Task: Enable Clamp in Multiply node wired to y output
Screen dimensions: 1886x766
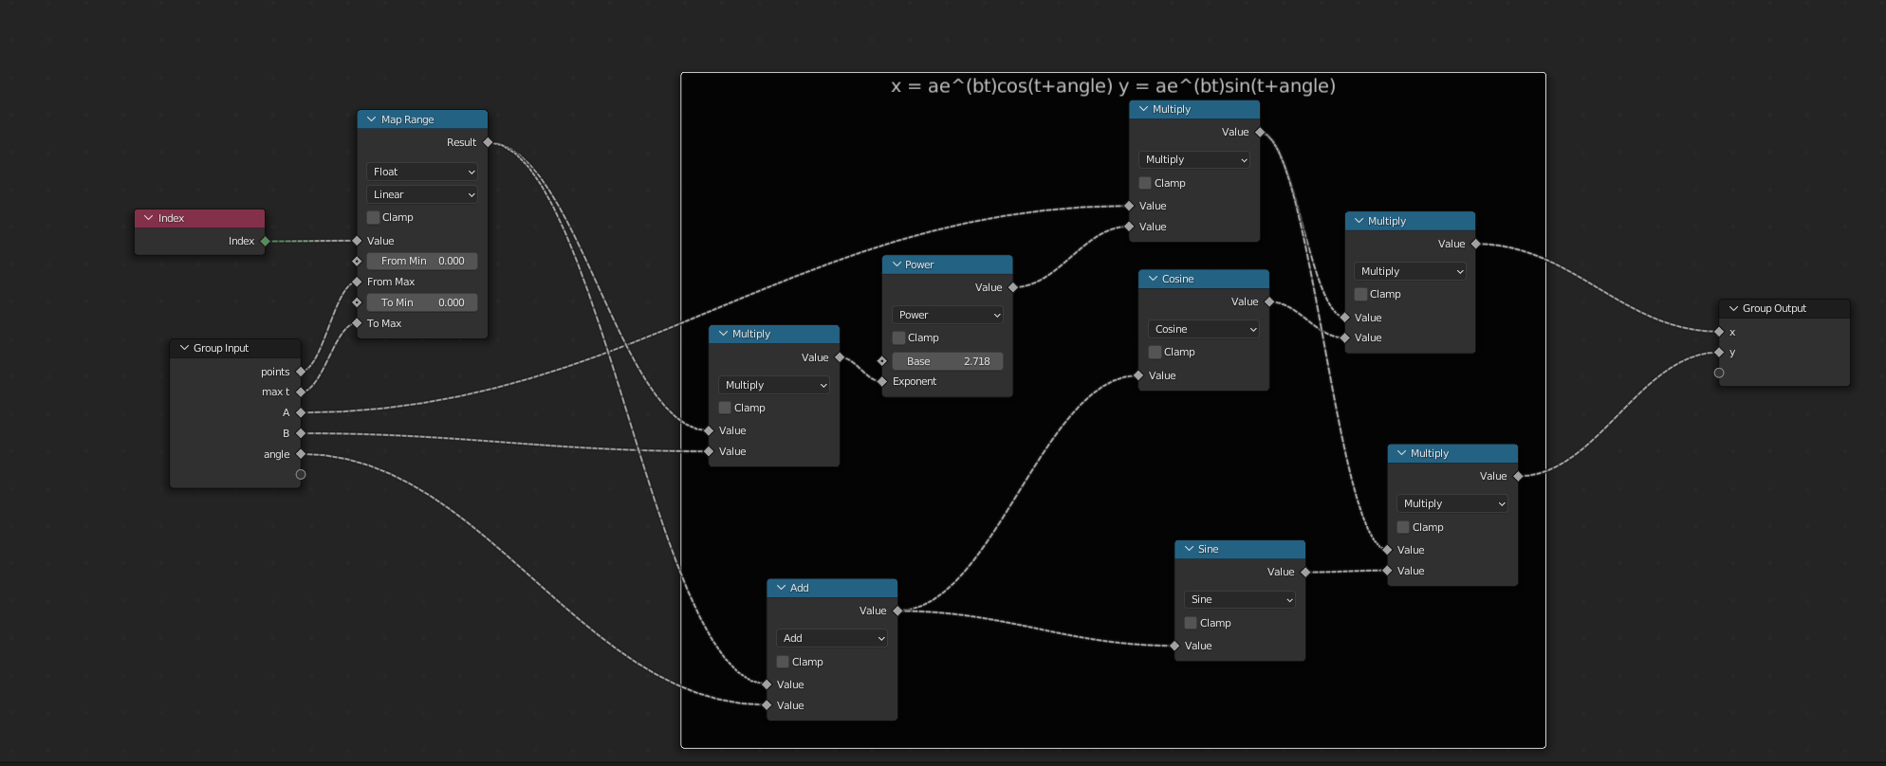Action: tap(1403, 527)
